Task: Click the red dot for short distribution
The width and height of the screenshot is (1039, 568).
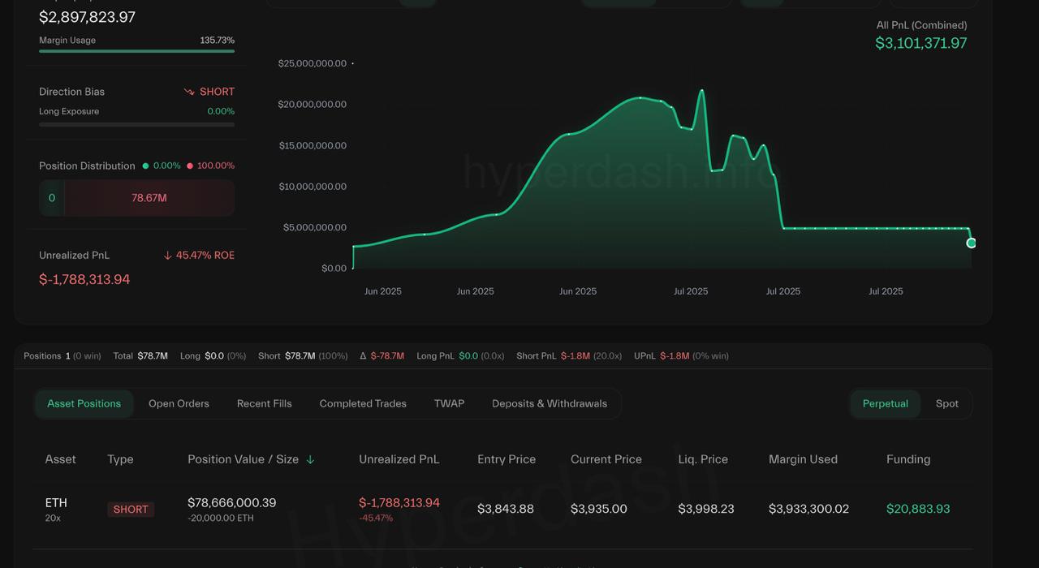Action: tap(190, 166)
